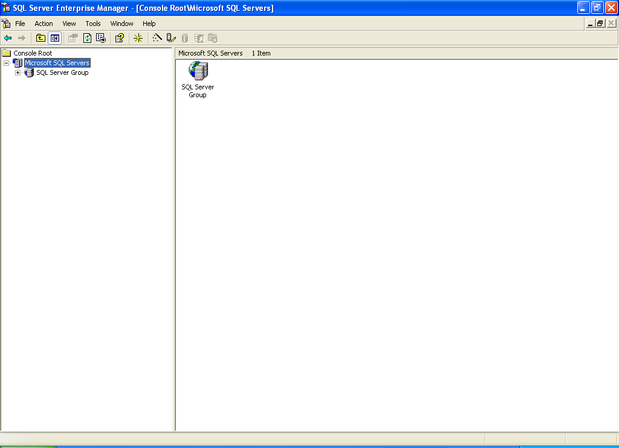Click the greyed New Database cylinder icon
Image resolution: width=619 pixels, height=448 pixels.
pyautogui.click(x=185, y=38)
